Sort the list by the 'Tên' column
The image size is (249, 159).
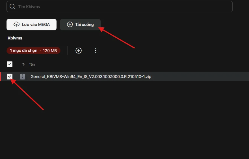[32, 65]
